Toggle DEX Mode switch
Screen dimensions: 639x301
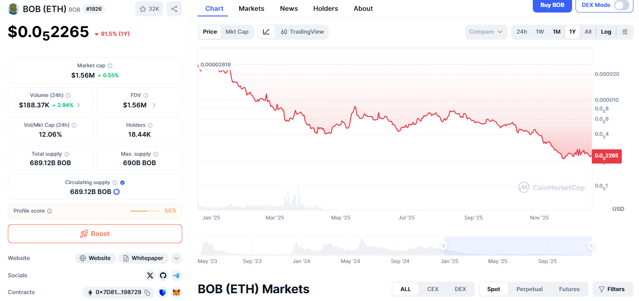(621, 5)
